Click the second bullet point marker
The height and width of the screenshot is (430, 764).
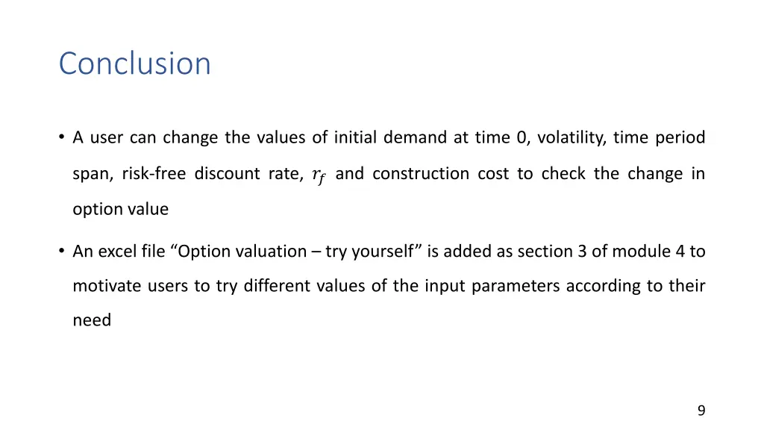61,251
